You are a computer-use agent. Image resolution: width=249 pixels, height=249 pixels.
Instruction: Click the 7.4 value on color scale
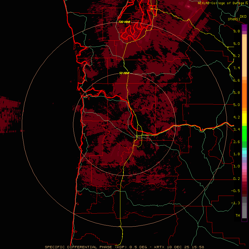point(237,68)
